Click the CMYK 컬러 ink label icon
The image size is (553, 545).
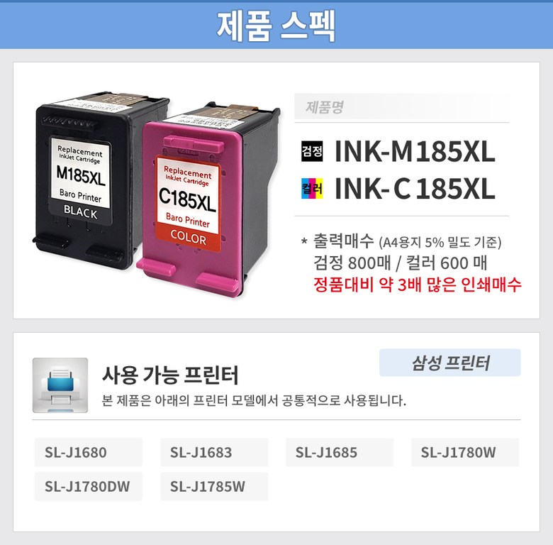pyautogui.click(x=312, y=189)
